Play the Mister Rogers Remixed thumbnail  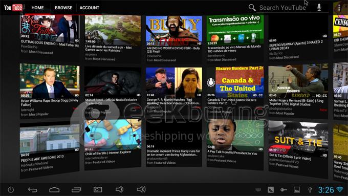tap(298, 81)
